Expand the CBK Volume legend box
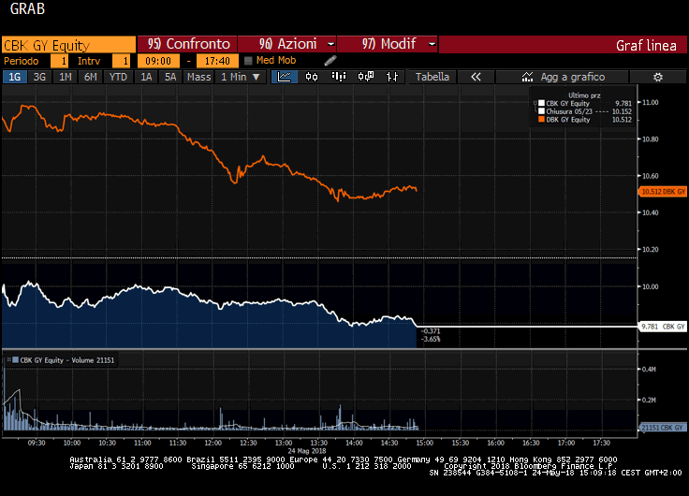This screenshot has height=496, width=689. click(7, 359)
